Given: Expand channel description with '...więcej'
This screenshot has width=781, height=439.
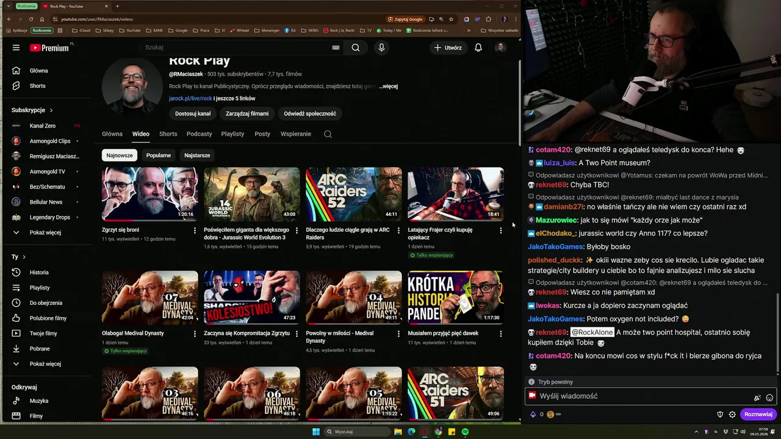Looking at the screenshot, I should (x=388, y=87).
